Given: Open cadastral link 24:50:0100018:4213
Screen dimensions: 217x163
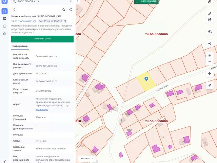Looking at the screenshot, I should click(x=22, y=21).
